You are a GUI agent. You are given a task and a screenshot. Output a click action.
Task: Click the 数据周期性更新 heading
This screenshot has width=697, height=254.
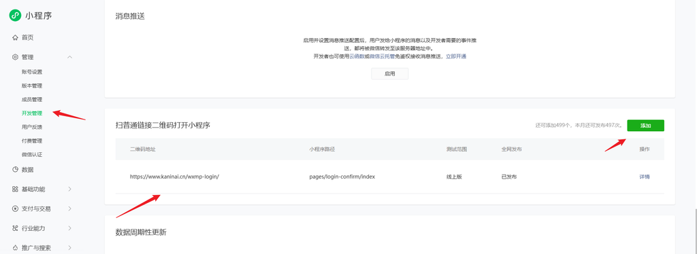point(140,232)
